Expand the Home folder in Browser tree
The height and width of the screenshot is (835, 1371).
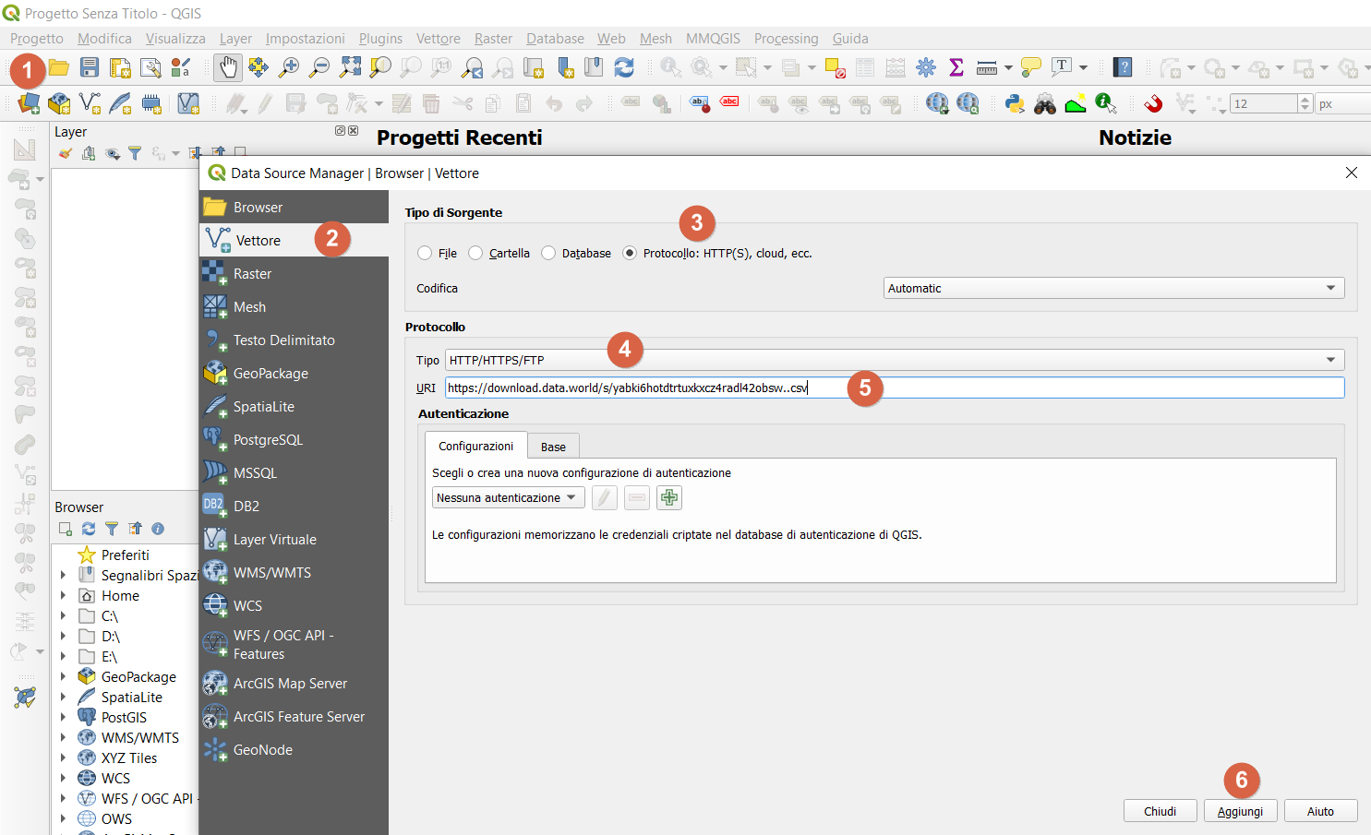[x=63, y=596]
